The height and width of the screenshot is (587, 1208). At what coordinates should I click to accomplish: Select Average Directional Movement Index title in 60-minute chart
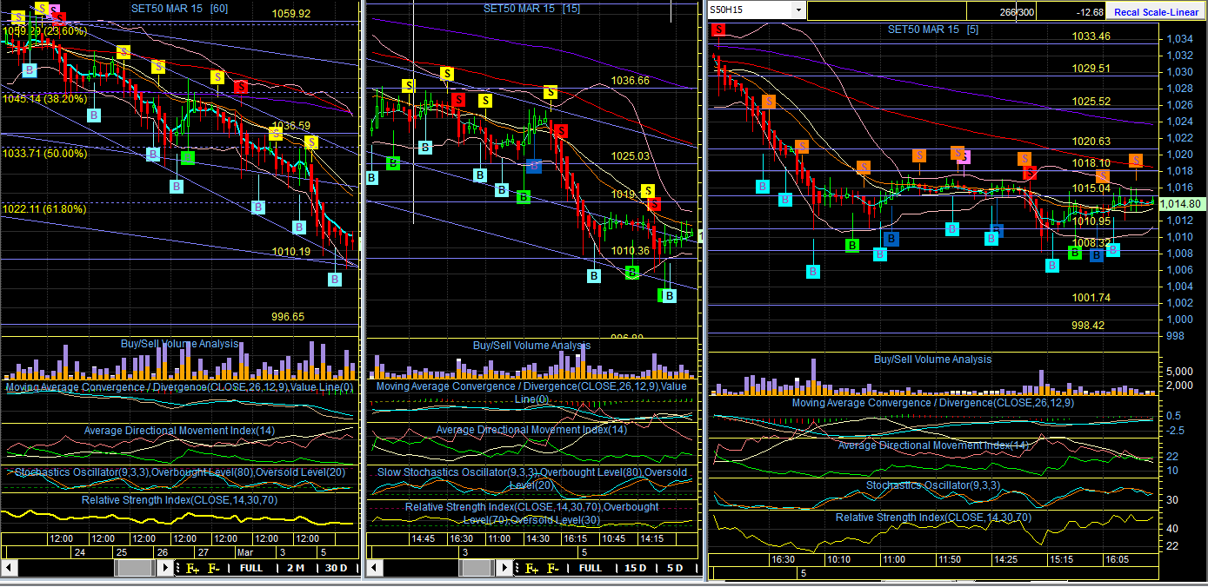(181, 431)
